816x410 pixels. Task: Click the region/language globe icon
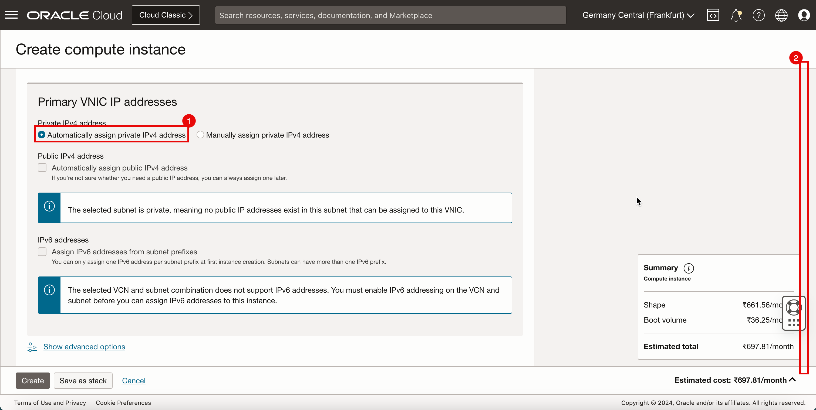tap(781, 15)
